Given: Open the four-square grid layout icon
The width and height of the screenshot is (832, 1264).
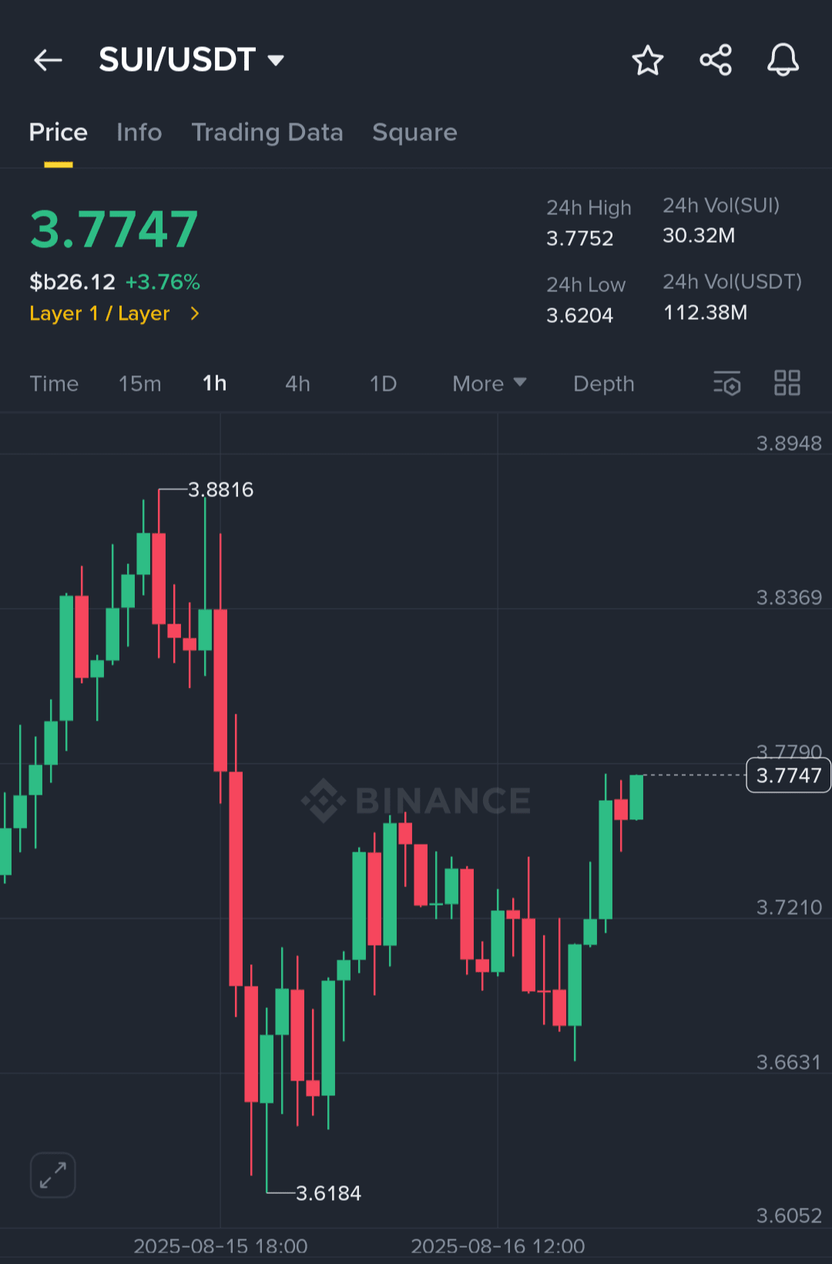Looking at the screenshot, I should (787, 383).
